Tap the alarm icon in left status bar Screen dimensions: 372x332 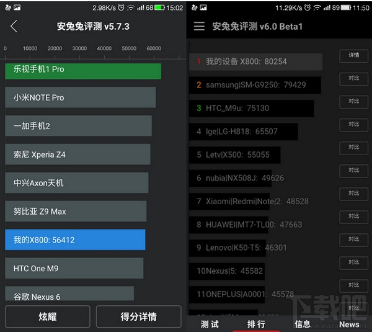[121, 7]
